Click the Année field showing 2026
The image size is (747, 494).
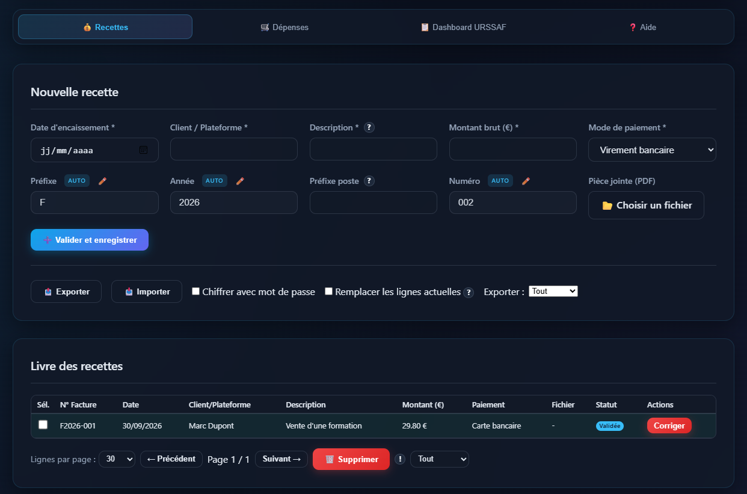tap(234, 203)
